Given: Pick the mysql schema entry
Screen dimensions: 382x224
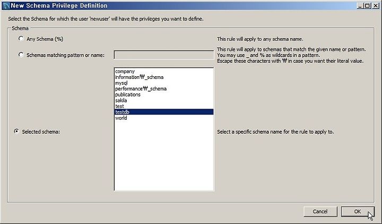Looking at the screenshot, I should 164,83.
